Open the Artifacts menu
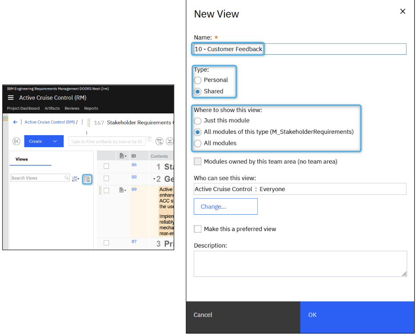 [52, 108]
